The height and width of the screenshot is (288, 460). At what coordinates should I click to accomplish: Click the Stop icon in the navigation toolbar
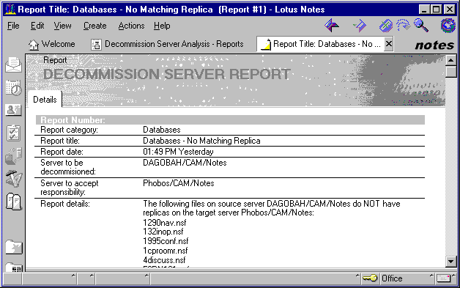pyautogui.click(x=386, y=26)
